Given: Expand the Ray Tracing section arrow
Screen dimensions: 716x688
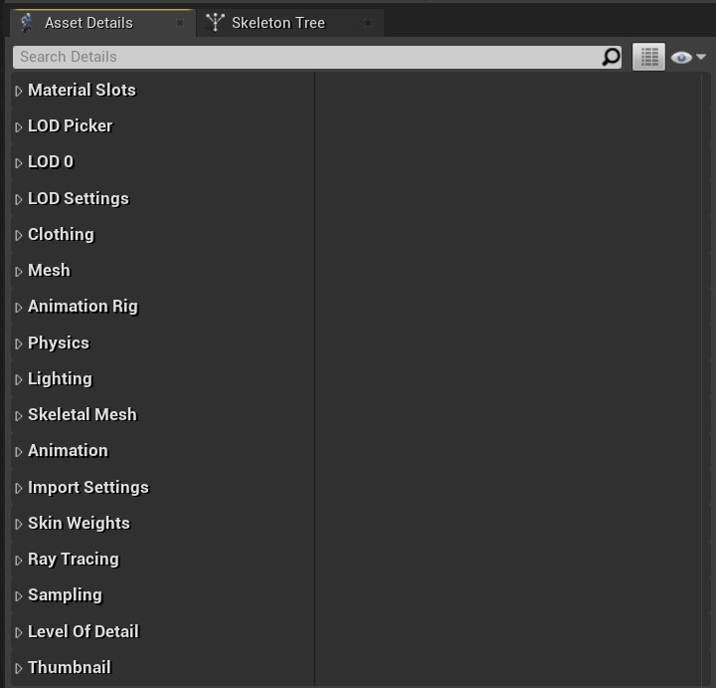Looking at the screenshot, I should tap(18, 561).
